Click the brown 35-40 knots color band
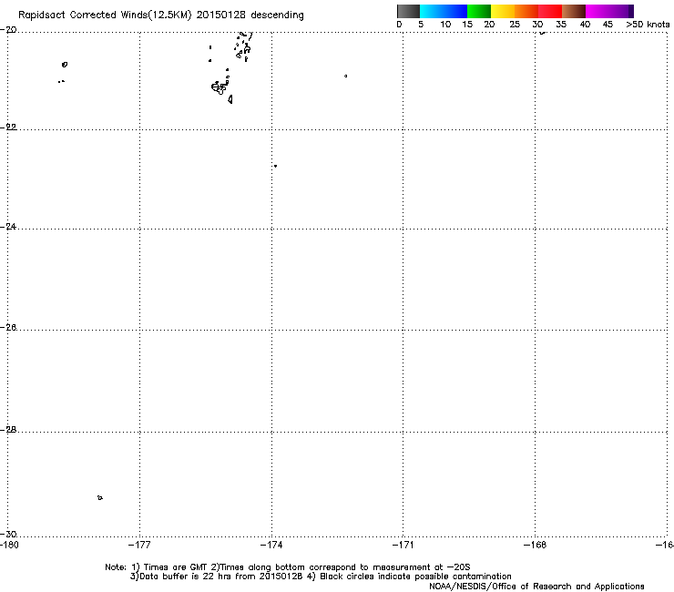674x592 pixels. tap(574, 11)
